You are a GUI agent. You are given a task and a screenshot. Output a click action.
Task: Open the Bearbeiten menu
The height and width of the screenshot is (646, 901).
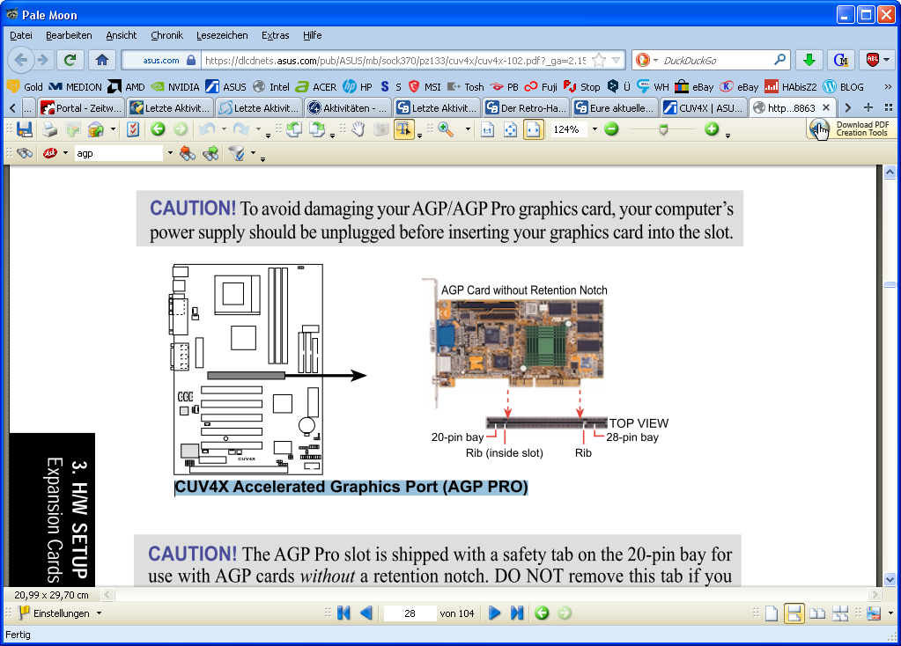pos(69,35)
